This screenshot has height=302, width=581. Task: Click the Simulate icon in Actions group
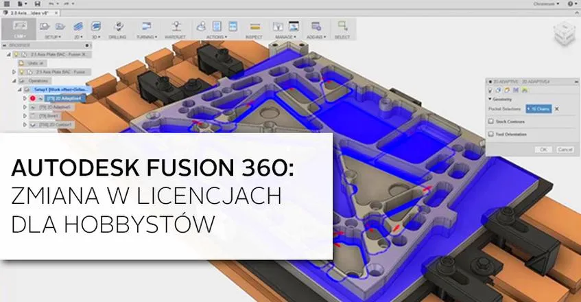point(201,26)
